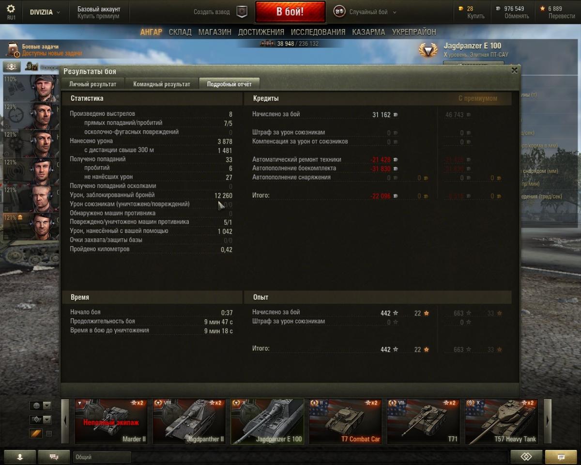Click the gold coin icon near 28
This screenshot has height=465, width=581.
click(460, 9)
